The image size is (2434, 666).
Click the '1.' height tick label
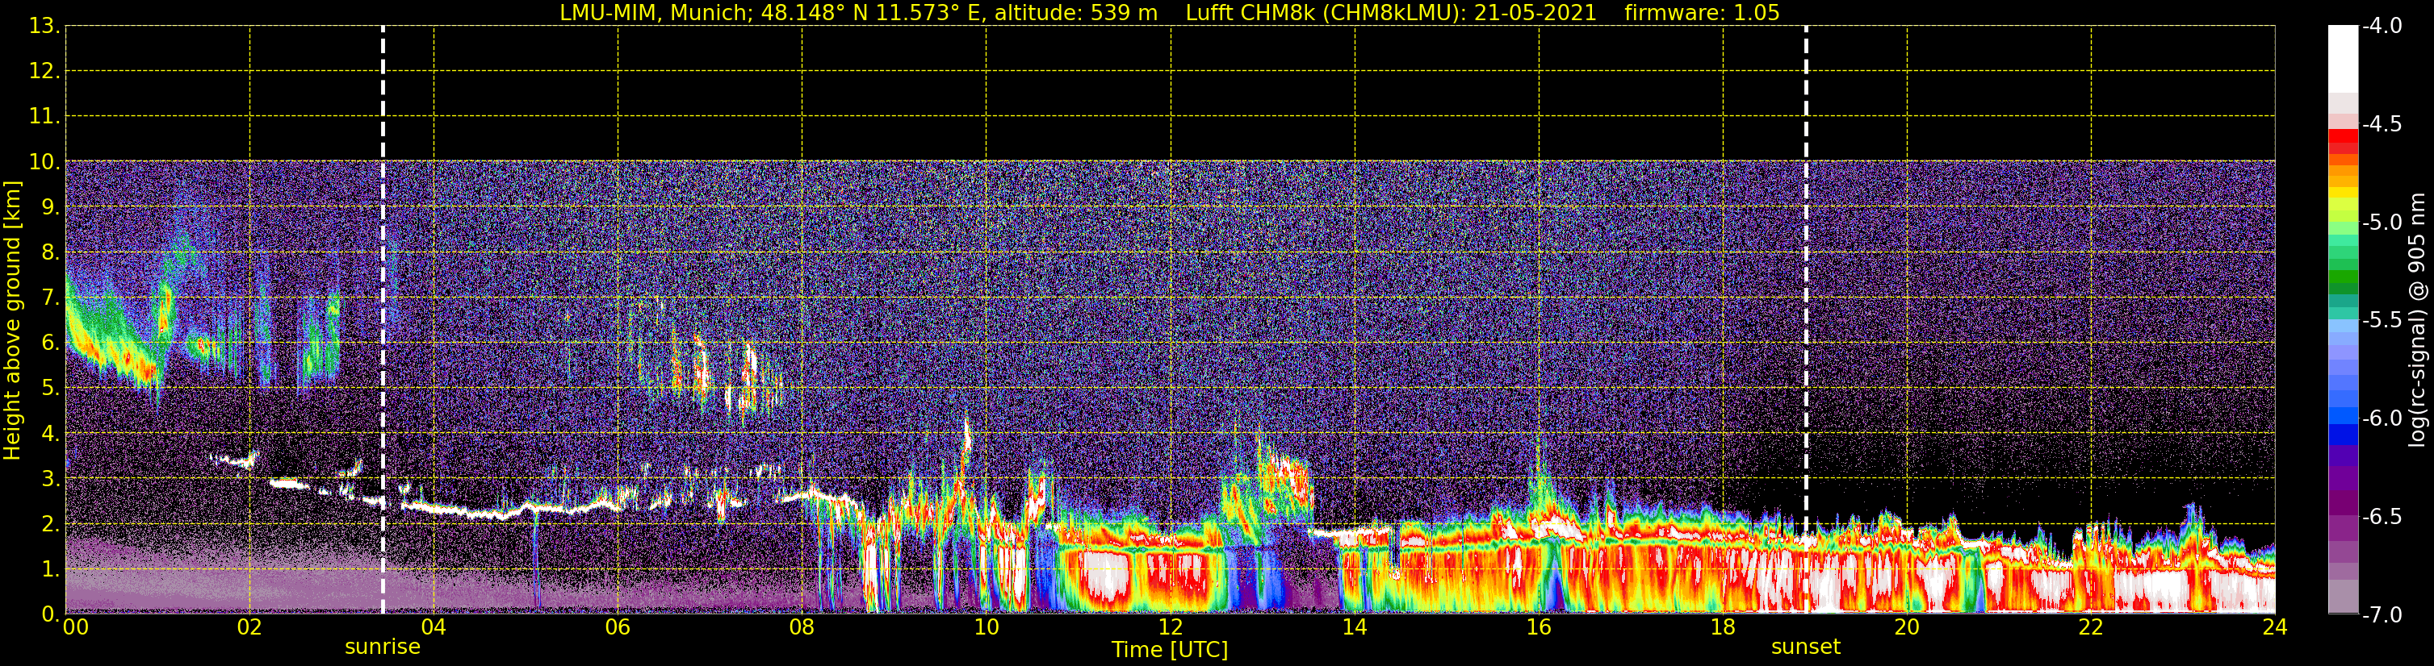(50, 568)
